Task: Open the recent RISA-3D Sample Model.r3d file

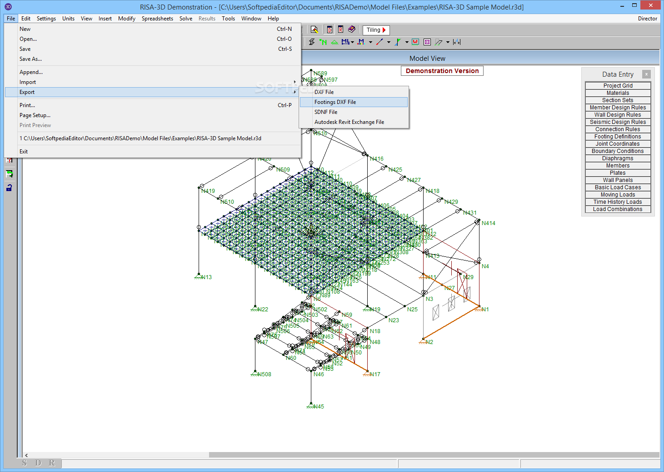Action: point(153,138)
